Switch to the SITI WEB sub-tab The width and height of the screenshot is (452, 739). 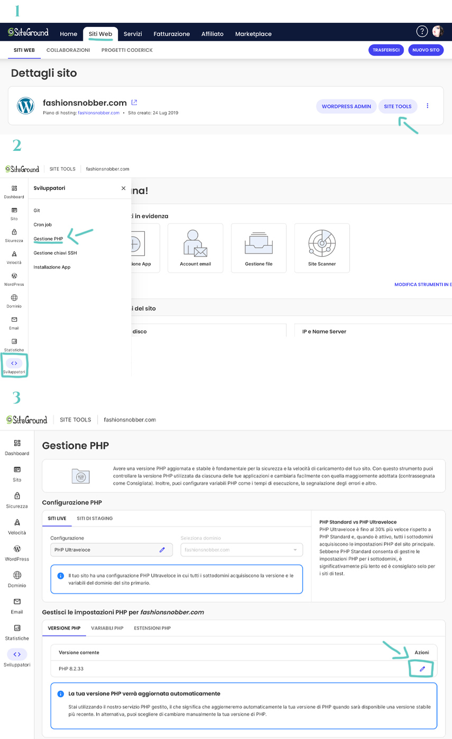[x=24, y=50]
